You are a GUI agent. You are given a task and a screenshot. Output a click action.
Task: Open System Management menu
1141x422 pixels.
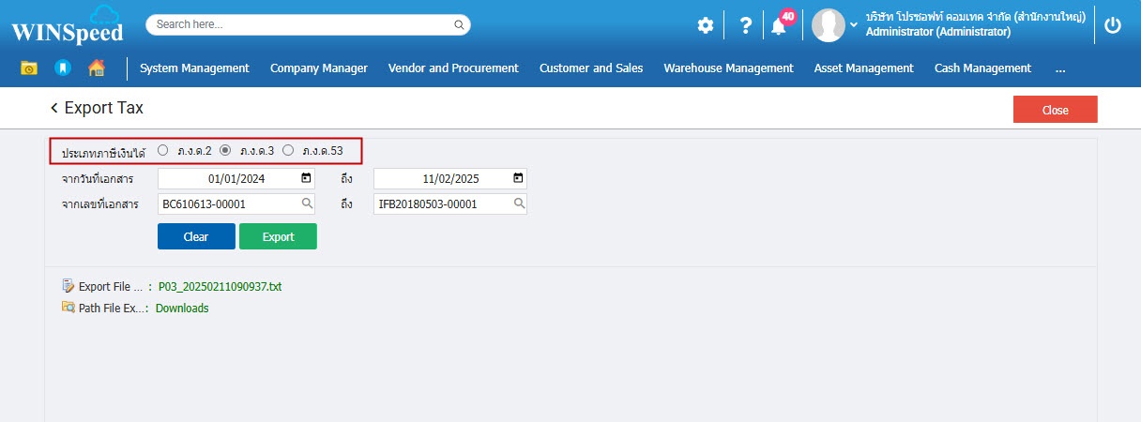(x=194, y=68)
